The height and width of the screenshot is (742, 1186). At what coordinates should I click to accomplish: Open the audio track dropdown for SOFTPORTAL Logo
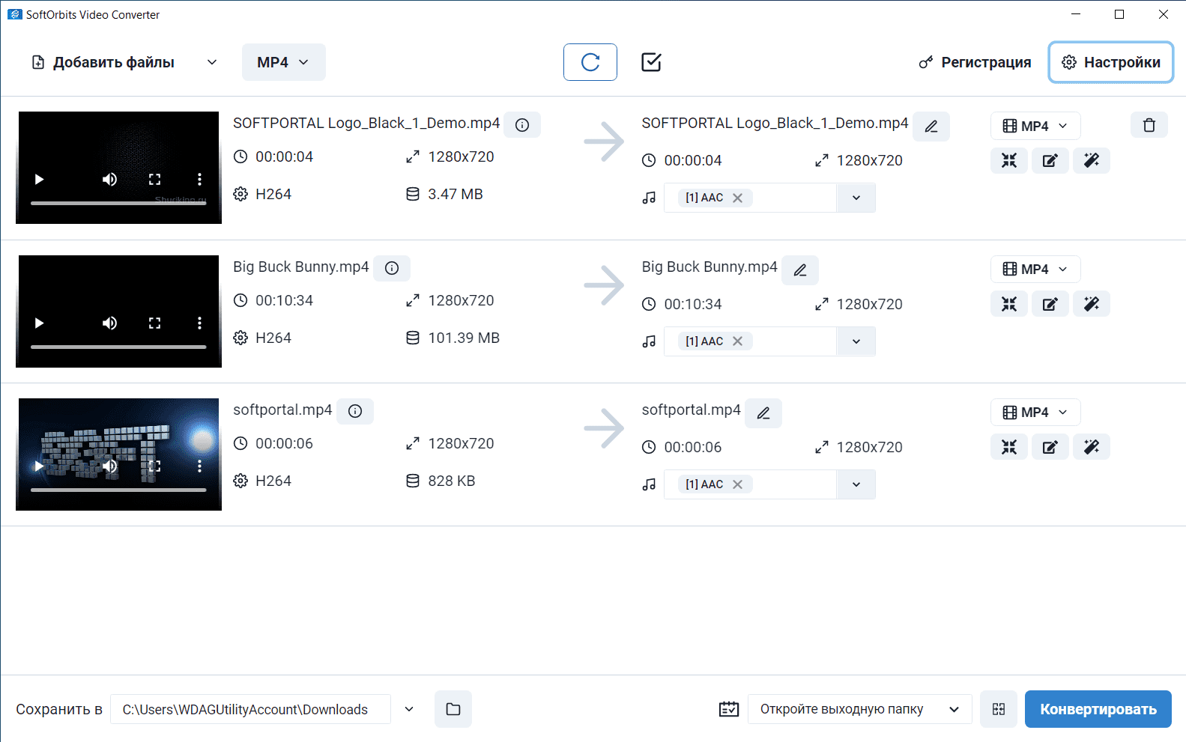(856, 198)
